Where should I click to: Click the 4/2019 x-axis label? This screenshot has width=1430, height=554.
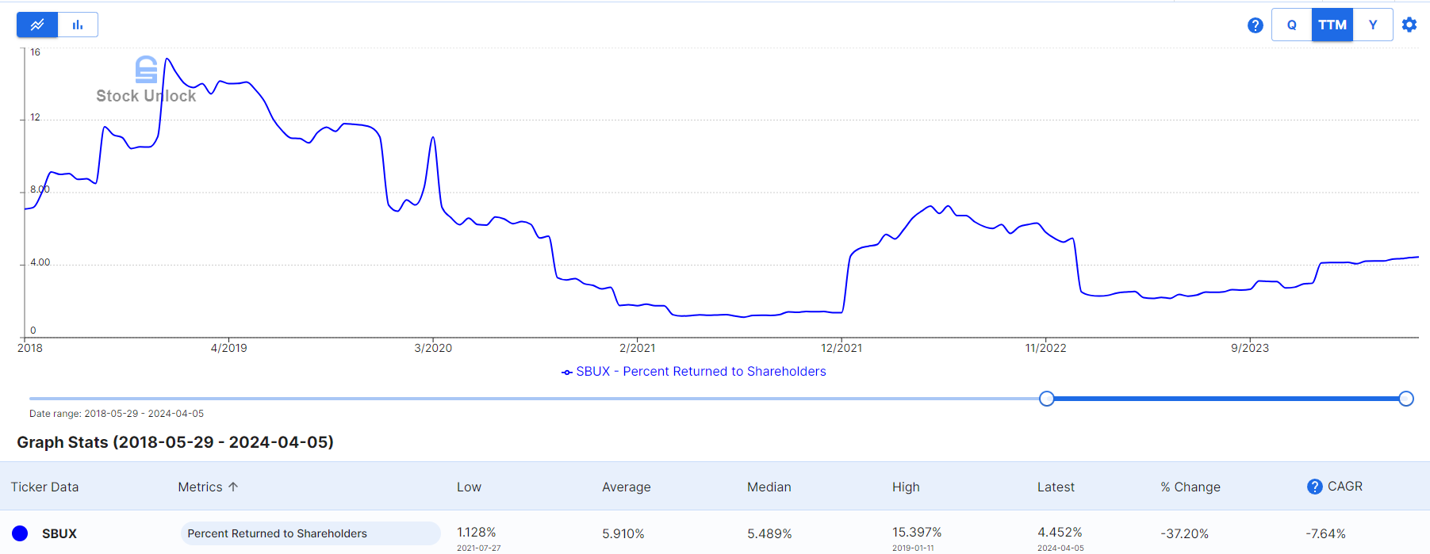[x=228, y=348]
